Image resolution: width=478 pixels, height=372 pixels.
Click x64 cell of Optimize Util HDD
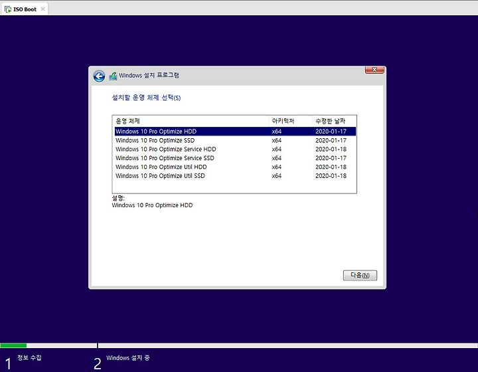(x=276, y=167)
